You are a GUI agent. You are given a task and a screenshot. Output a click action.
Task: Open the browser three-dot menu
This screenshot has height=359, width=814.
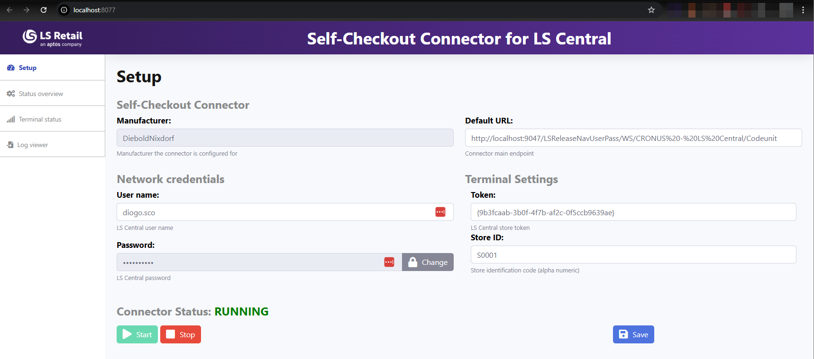click(x=803, y=10)
